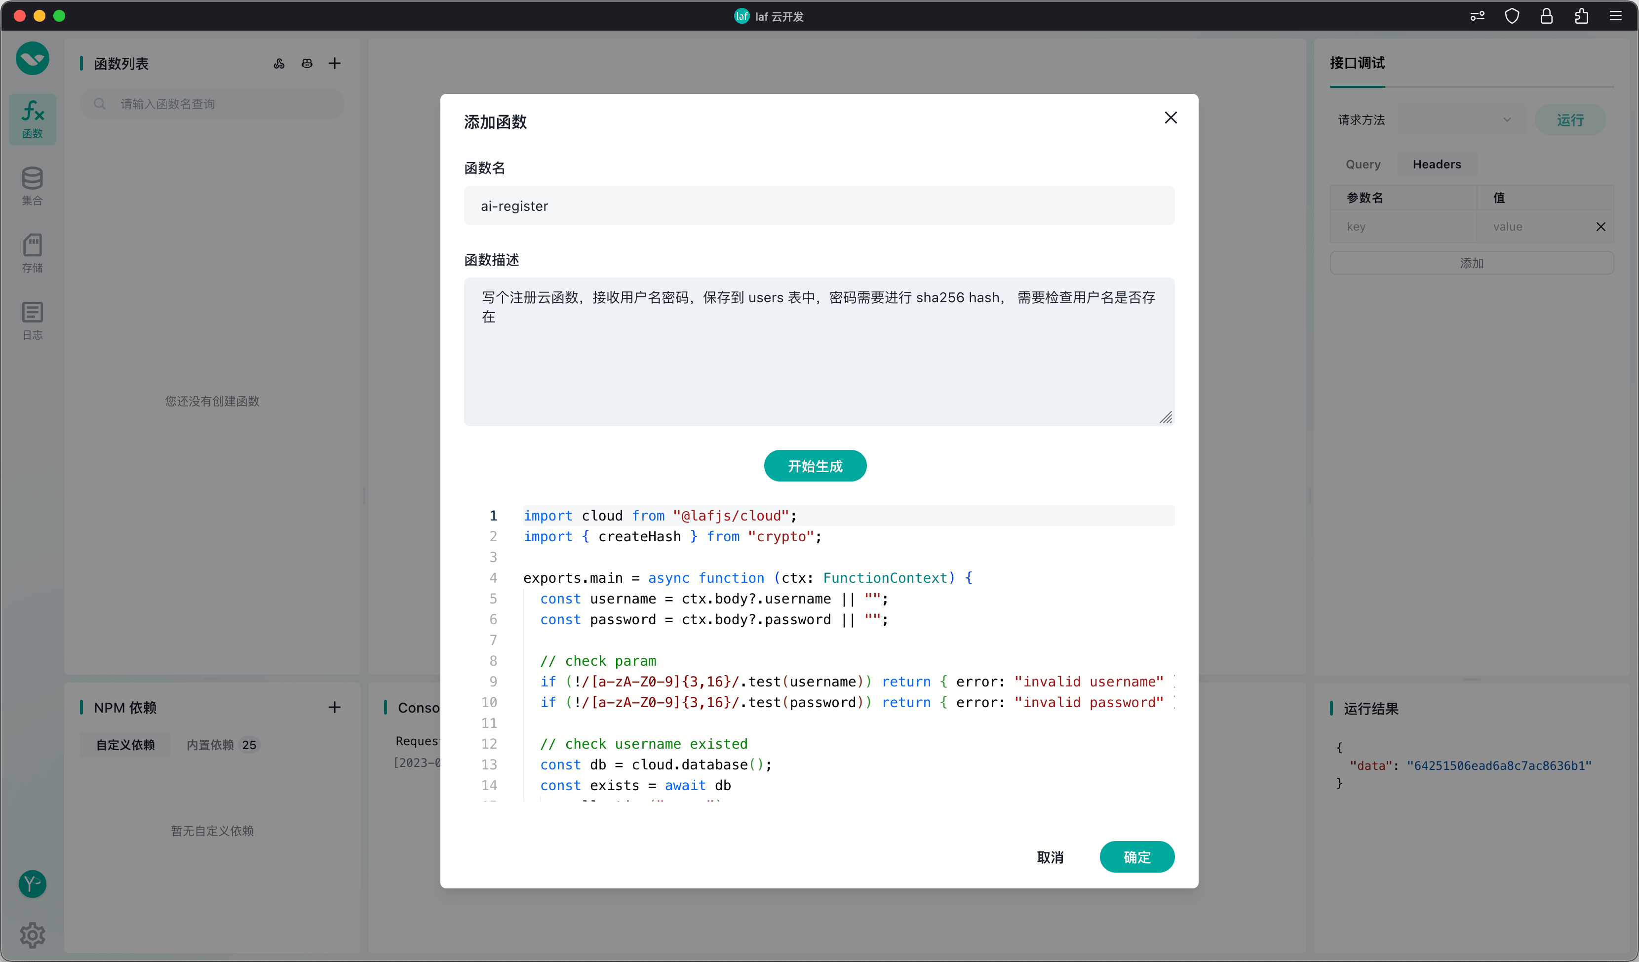Switch to the Query tab
Image resolution: width=1639 pixels, height=962 pixels.
click(1363, 164)
